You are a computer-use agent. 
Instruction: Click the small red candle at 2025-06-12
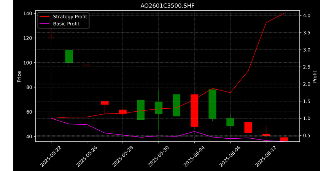pos(266,135)
